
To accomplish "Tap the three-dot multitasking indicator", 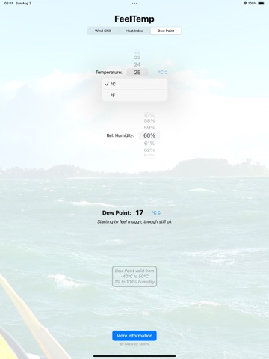I will click(x=134, y=4).
